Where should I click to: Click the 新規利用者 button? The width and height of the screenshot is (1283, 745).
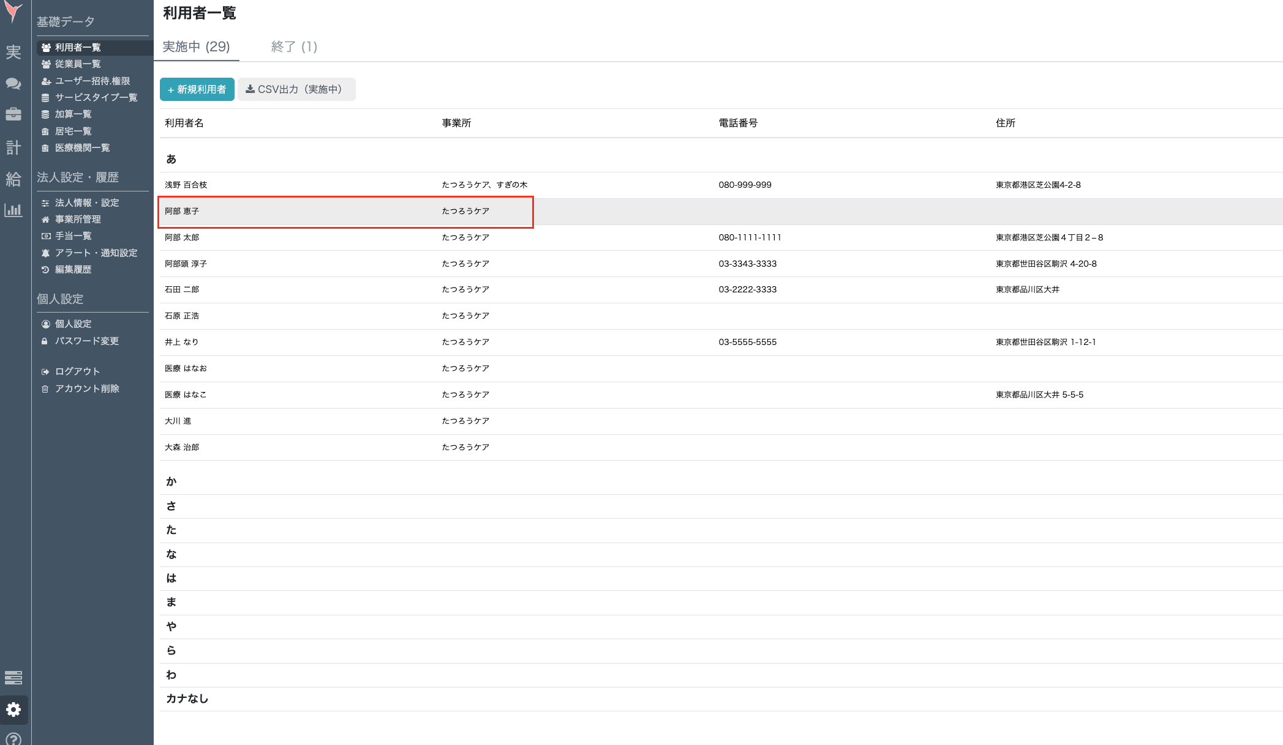(x=197, y=89)
